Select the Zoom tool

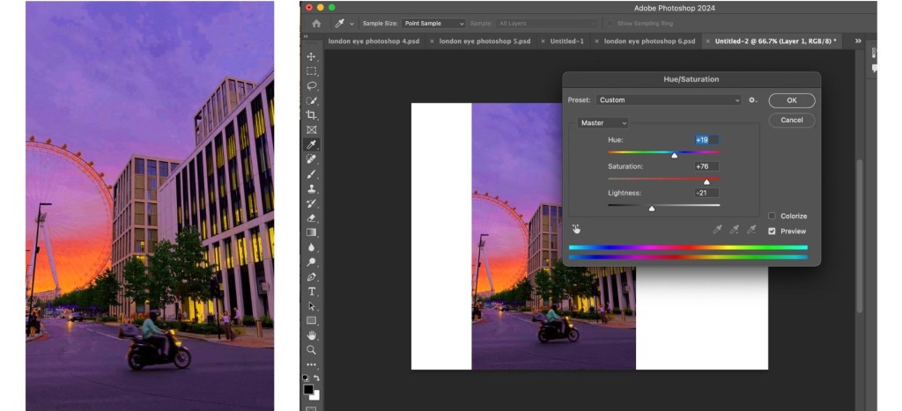(x=311, y=350)
